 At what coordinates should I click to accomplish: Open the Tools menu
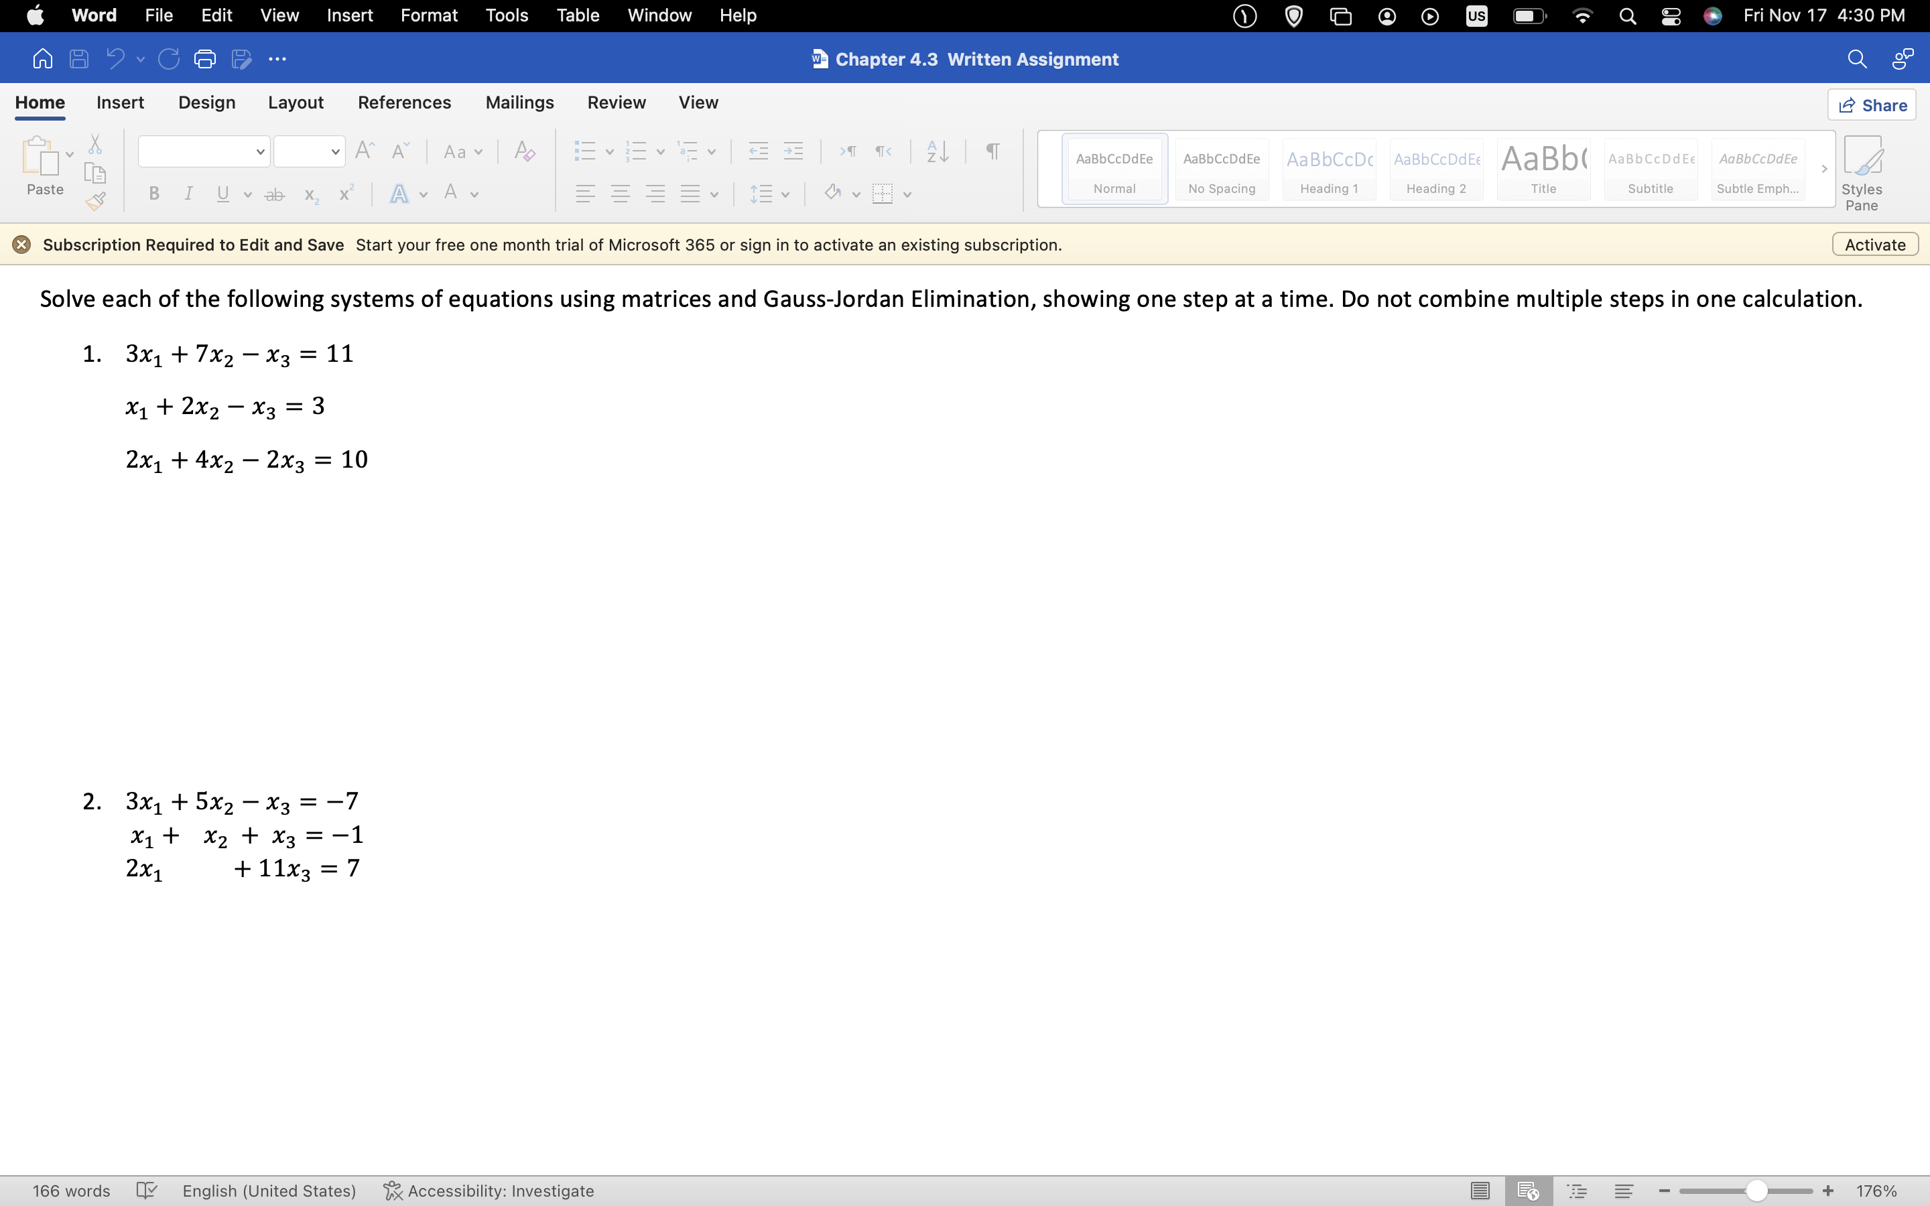pos(507,15)
